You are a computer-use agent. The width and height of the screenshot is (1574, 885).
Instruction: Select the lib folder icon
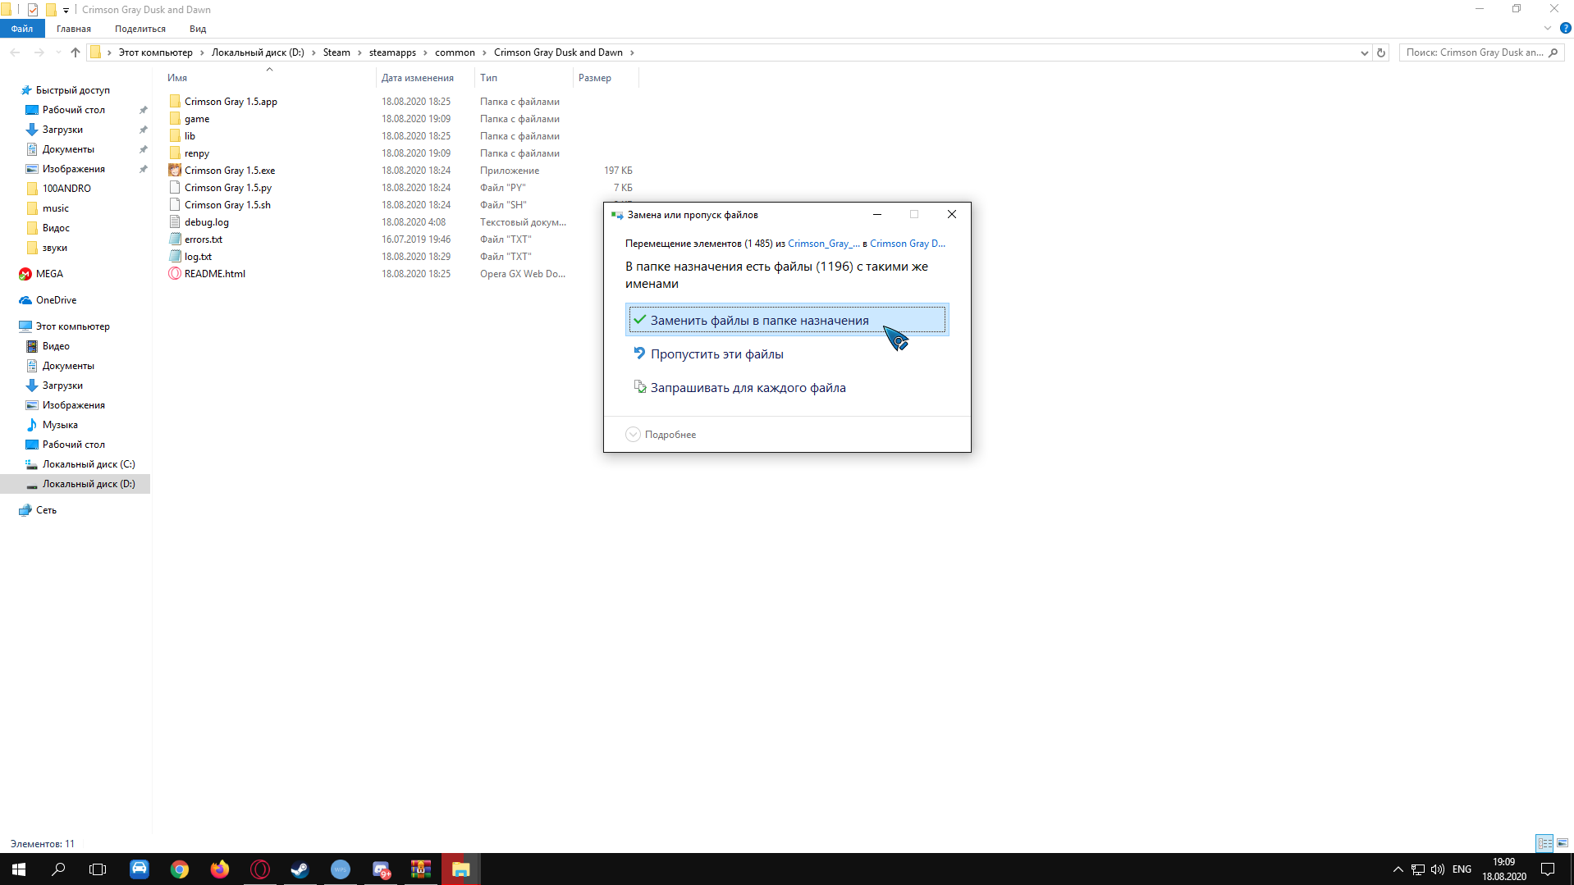175,136
